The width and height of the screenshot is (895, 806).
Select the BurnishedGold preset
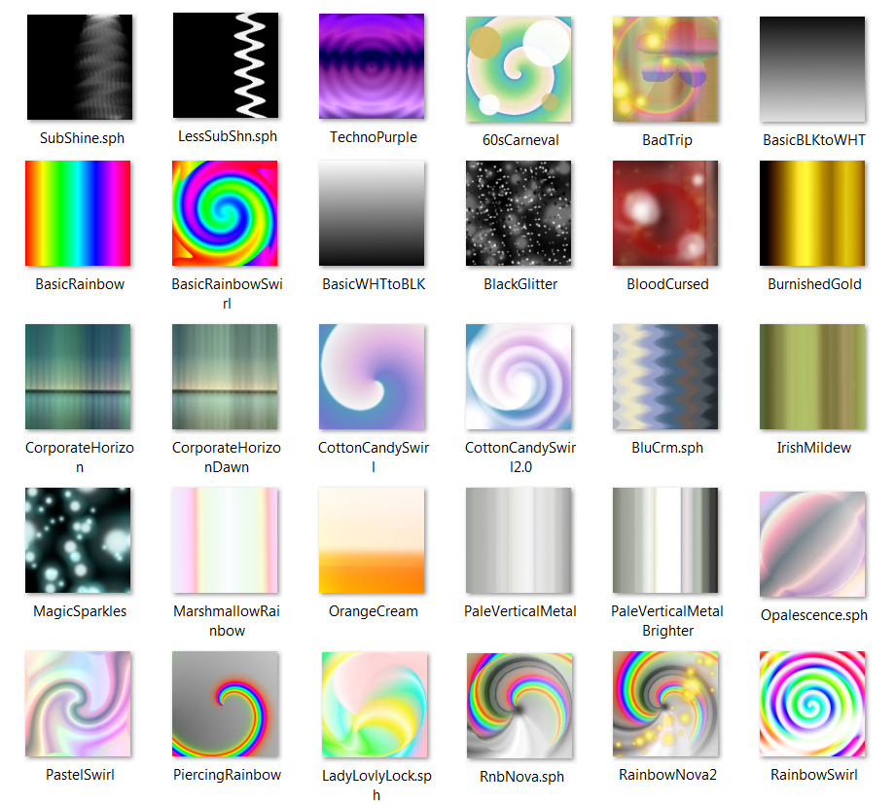point(812,213)
